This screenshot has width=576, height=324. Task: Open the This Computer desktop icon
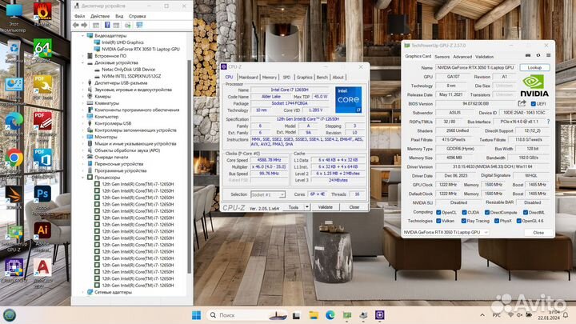pos(14,12)
